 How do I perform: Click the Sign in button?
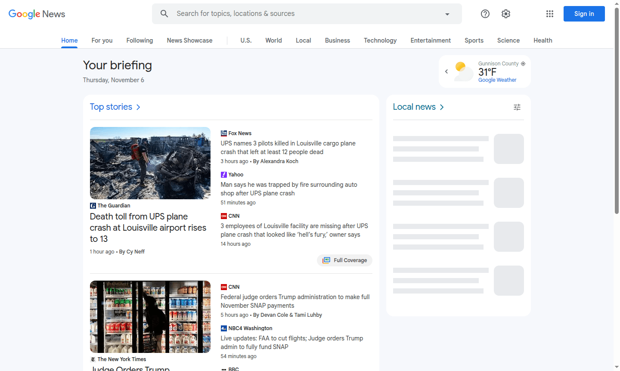tap(584, 13)
